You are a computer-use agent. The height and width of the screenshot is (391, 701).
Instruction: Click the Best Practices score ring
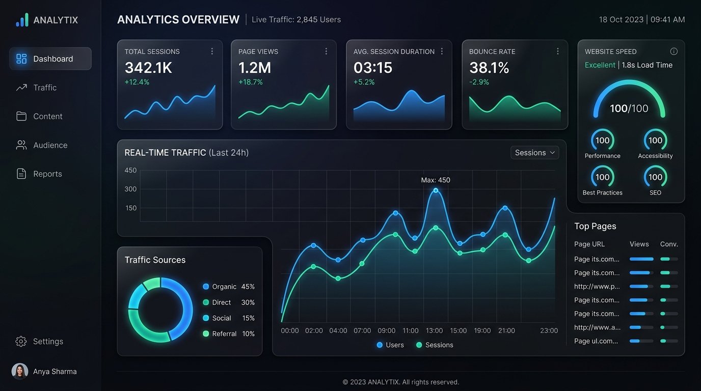pos(603,177)
